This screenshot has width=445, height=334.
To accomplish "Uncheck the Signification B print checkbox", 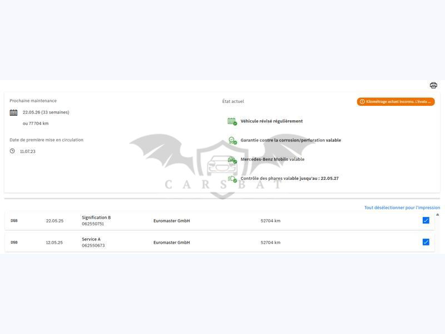I will 426,220.
